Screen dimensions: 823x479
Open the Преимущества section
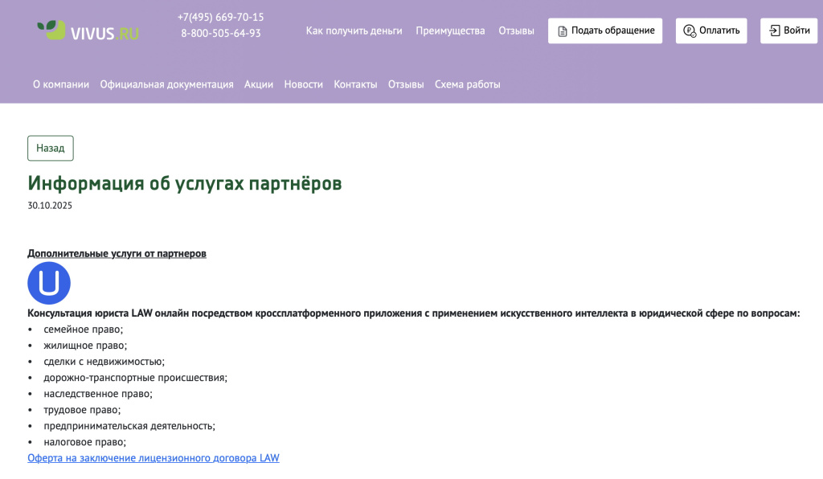pos(450,31)
